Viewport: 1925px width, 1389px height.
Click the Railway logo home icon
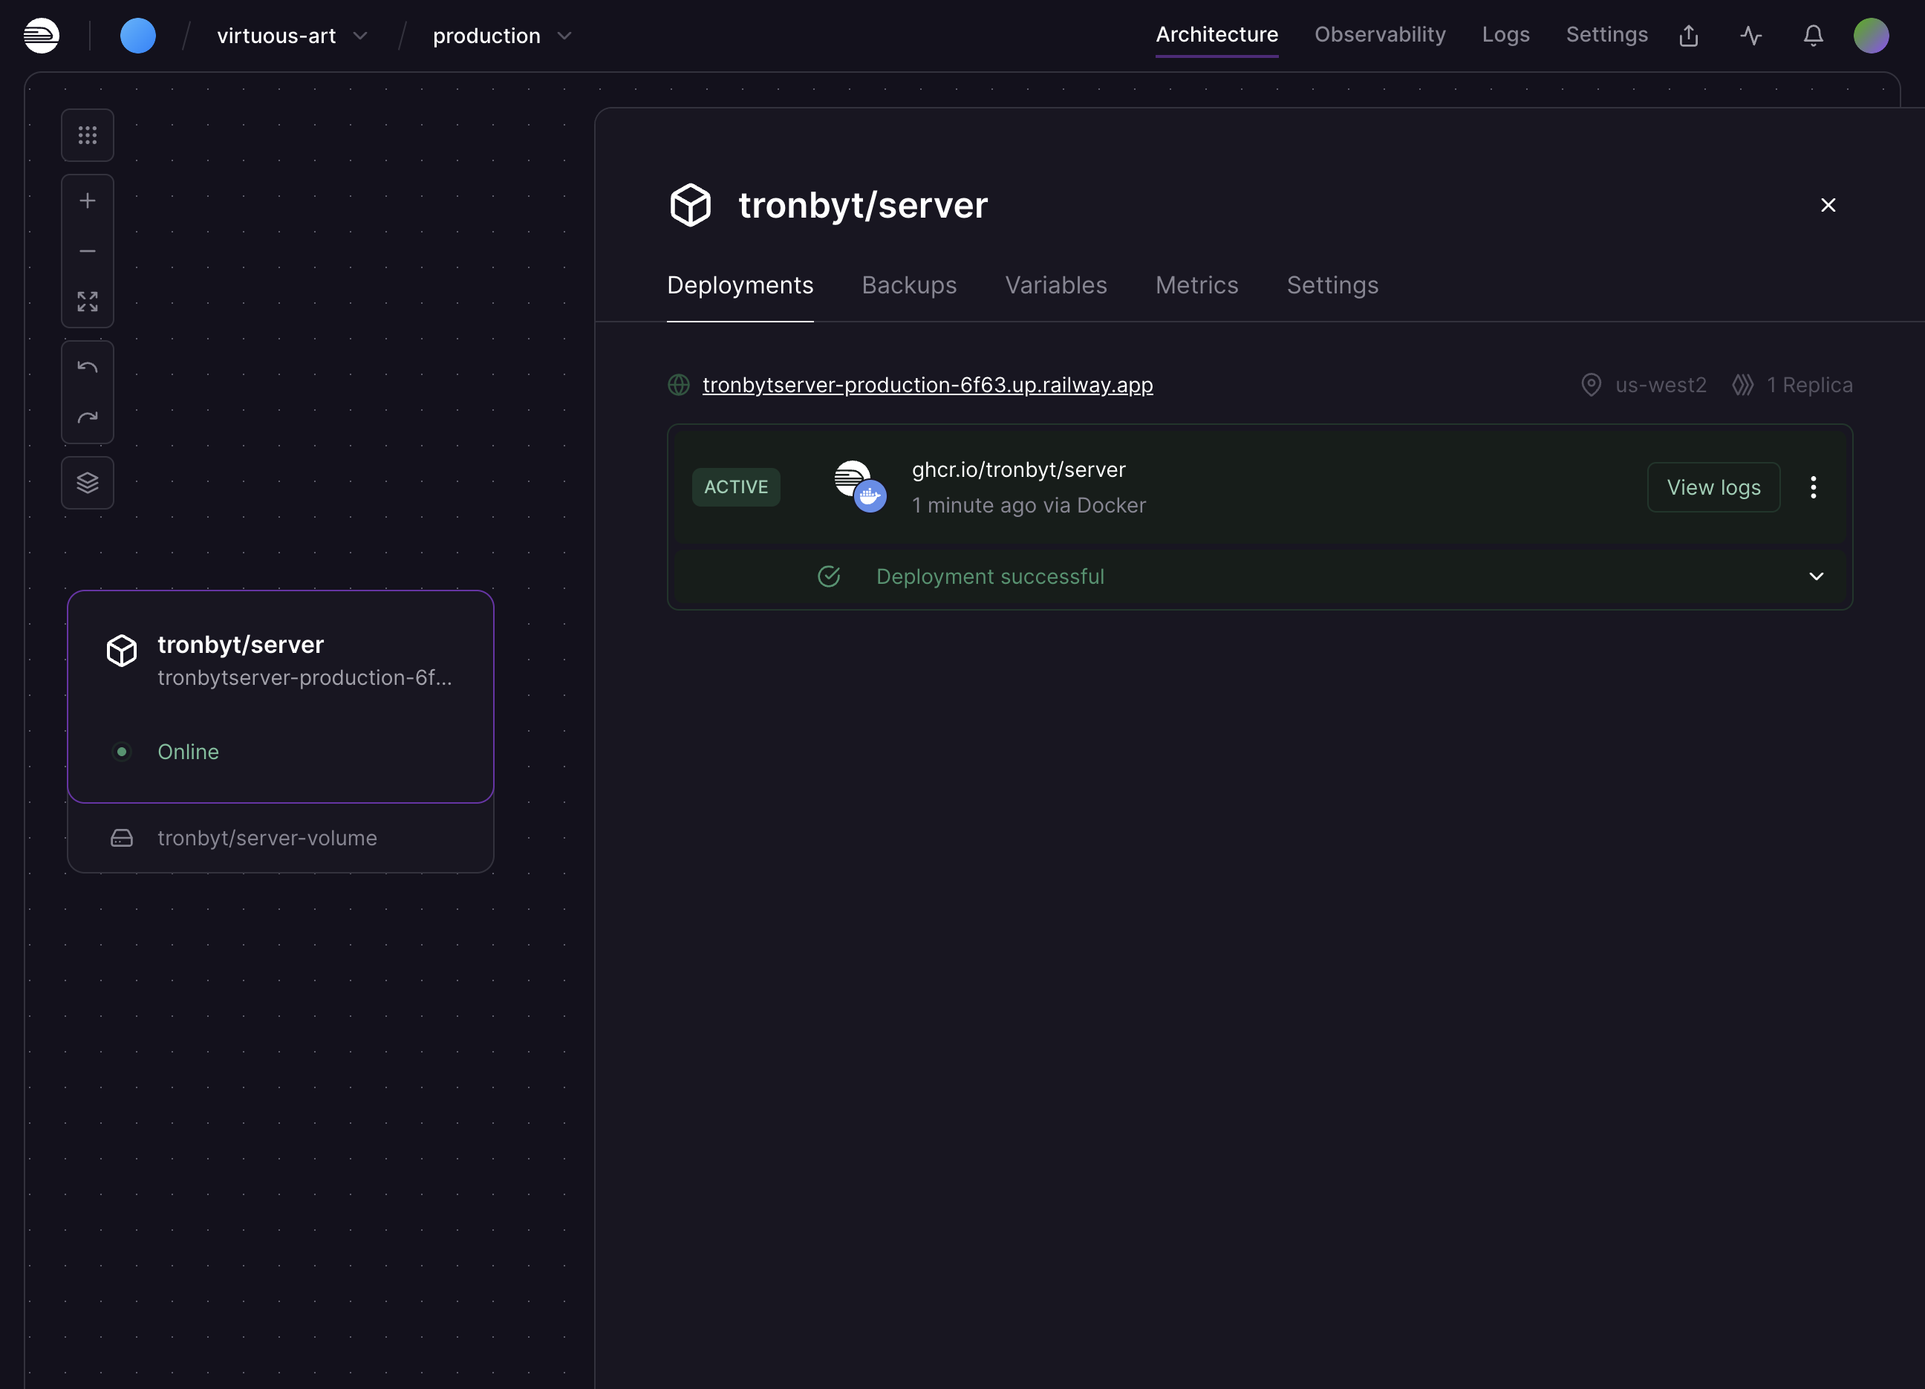click(42, 36)
